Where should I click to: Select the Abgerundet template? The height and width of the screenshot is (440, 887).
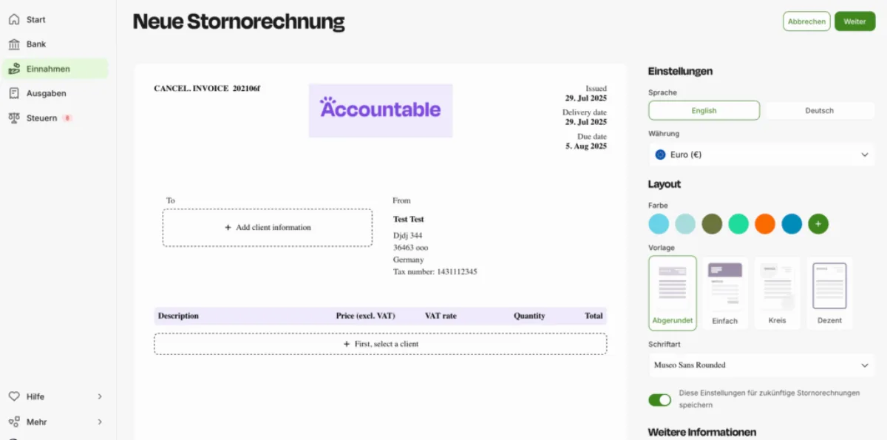click(672, 293)
